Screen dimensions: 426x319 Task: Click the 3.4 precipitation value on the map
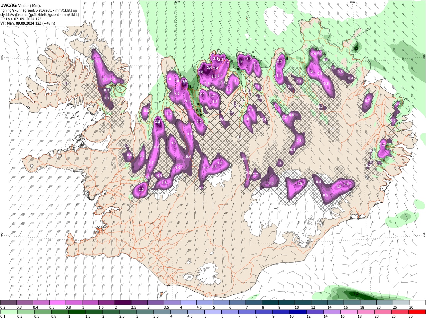[209, 67]
